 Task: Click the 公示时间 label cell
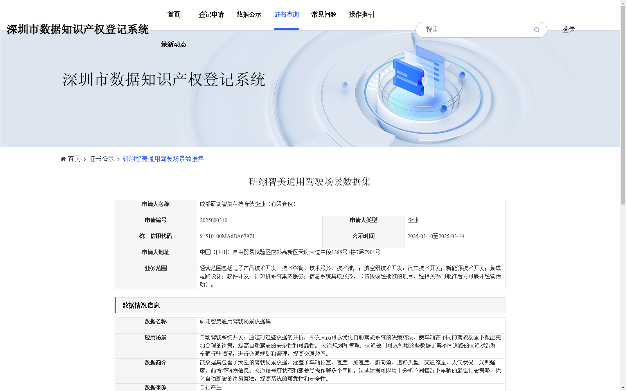(363, 240)
